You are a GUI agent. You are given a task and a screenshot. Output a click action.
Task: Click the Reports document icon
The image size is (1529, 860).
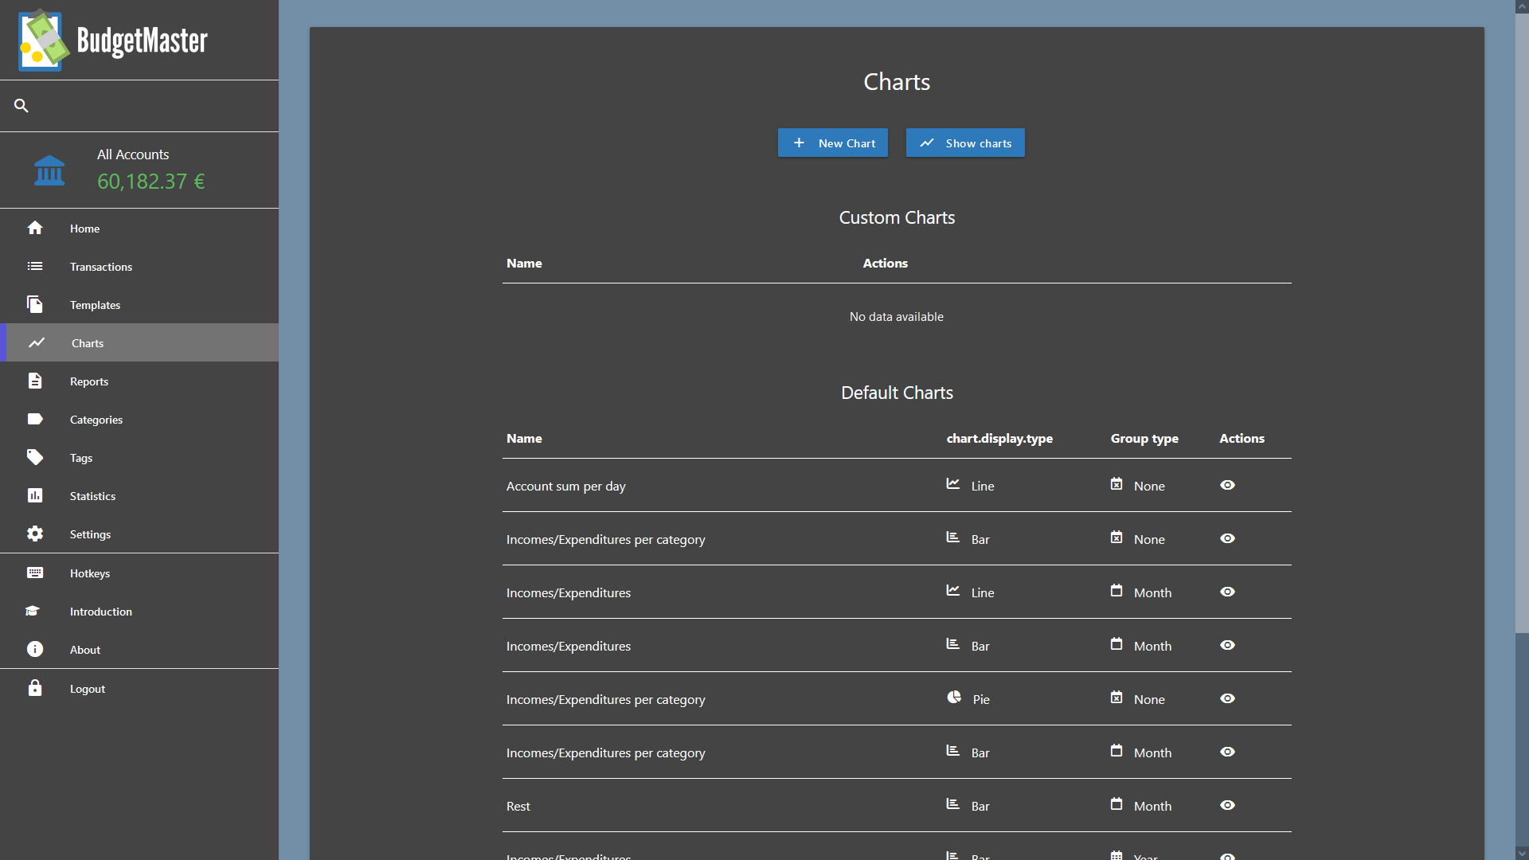coord(35,381)
